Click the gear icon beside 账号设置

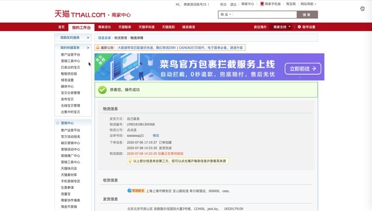(x=299, y=27)
